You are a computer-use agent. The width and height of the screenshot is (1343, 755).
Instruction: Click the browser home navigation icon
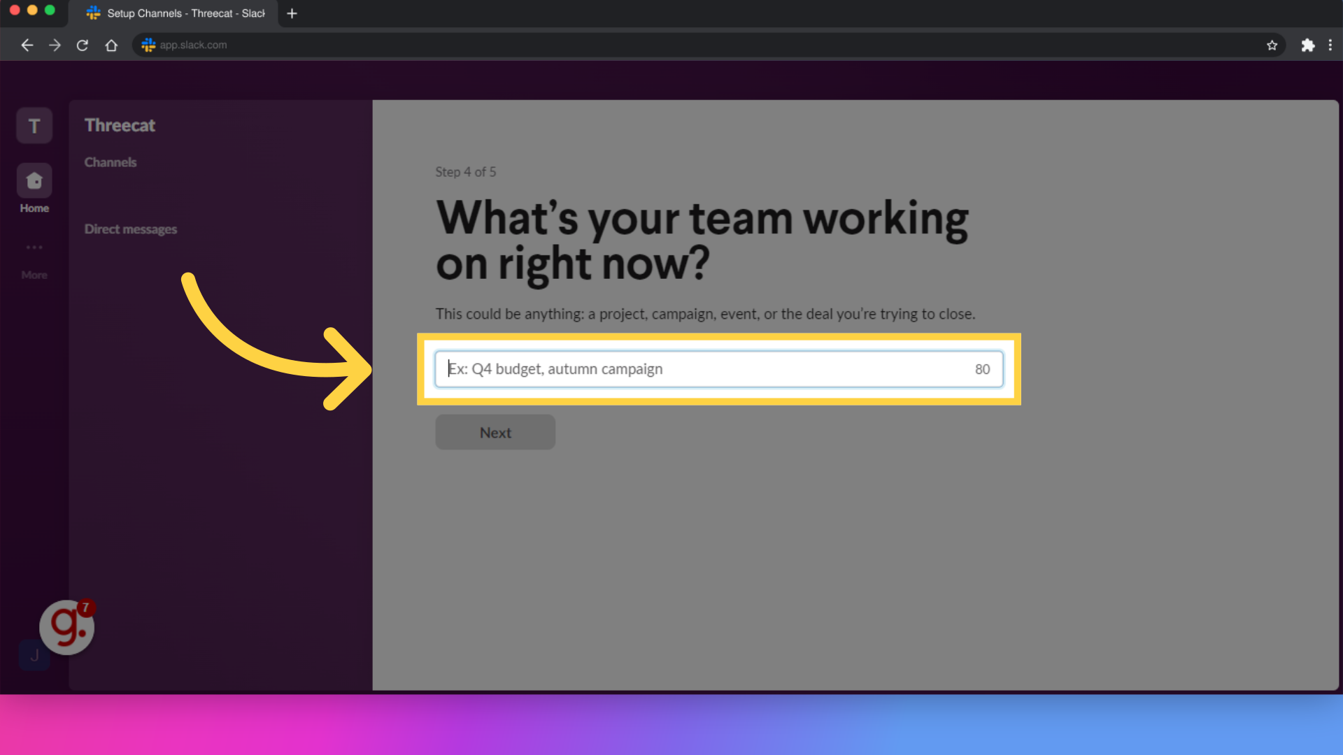(111, 44)
